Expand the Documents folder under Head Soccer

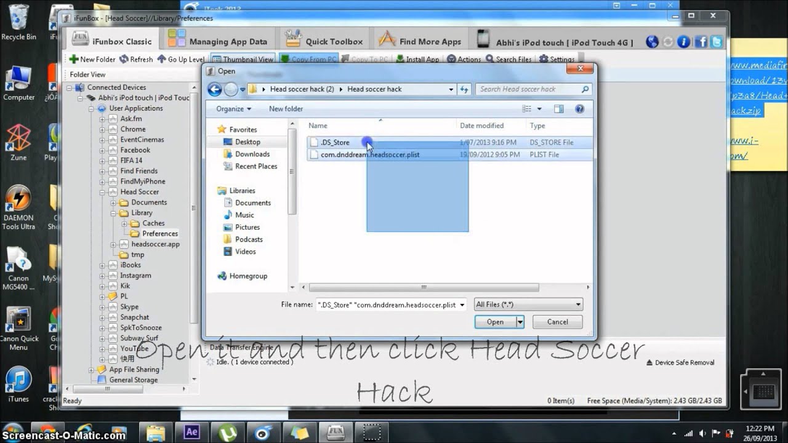pos(113,202)
